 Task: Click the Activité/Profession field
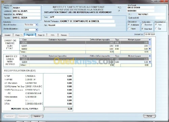[87, 21]
